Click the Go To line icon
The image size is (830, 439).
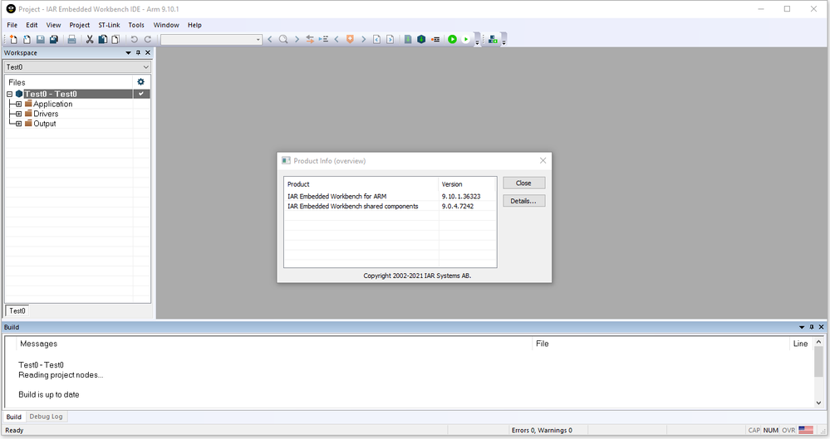pyautogui.click(x=323, y=39)
